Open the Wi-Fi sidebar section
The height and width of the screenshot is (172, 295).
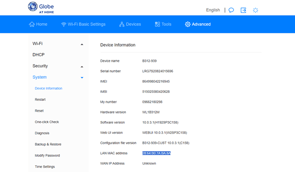point(37,43)
